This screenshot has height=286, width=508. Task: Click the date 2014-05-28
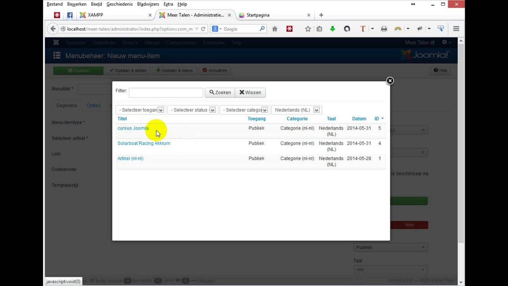pos(359,158)
